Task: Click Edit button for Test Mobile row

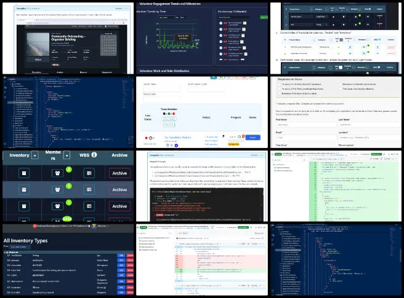Action: point(121,256)
